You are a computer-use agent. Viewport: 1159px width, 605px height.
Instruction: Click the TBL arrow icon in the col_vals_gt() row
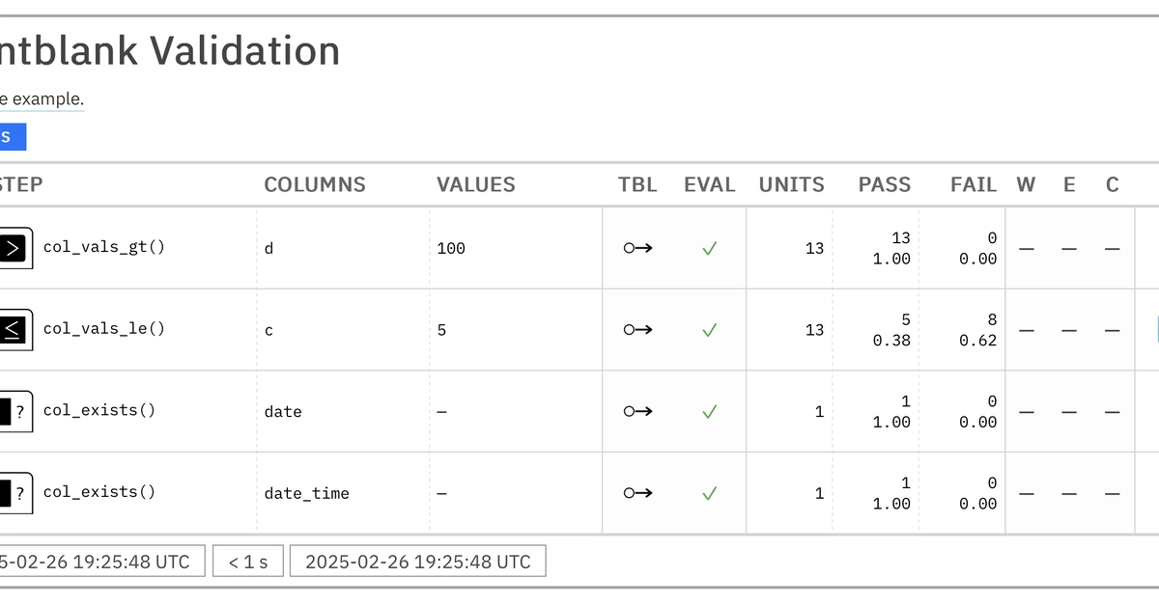(637, 248)
